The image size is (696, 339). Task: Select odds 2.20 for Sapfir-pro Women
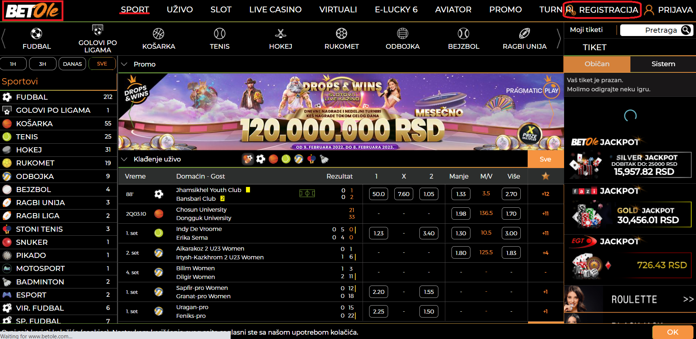coord(379,292)
